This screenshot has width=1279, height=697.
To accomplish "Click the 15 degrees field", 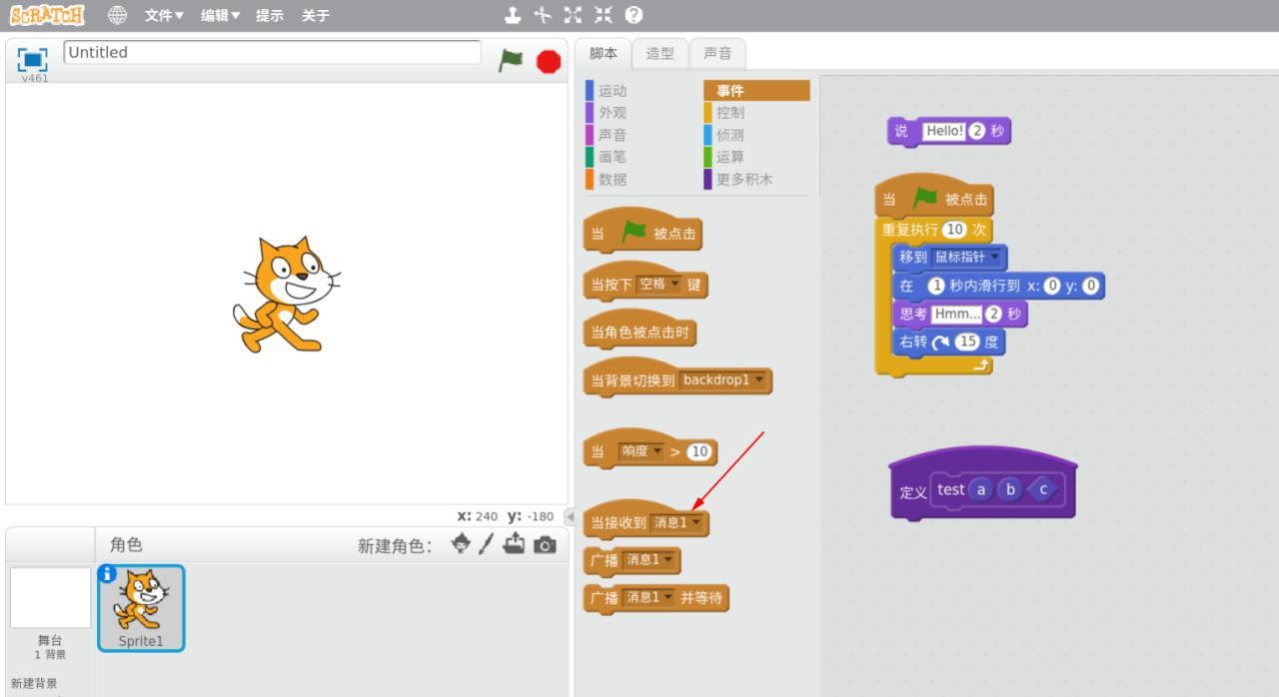I will coord(967,342).
